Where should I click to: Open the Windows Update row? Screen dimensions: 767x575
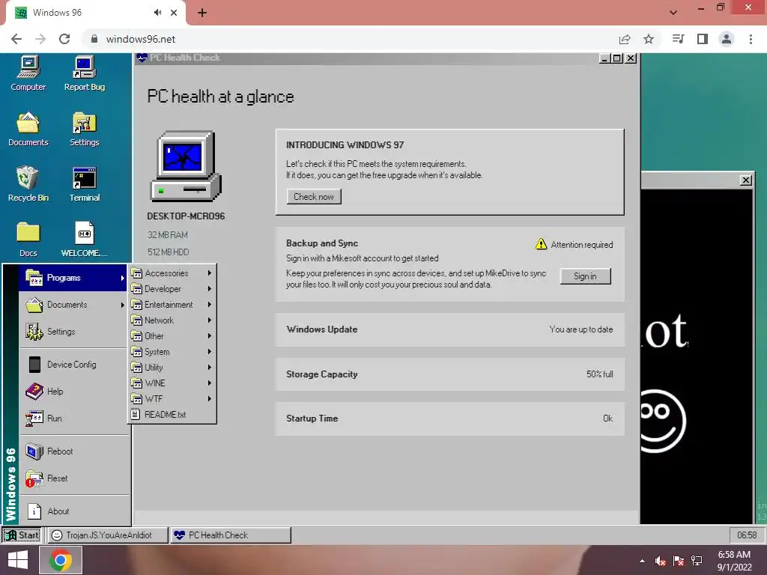coord(449,329)
